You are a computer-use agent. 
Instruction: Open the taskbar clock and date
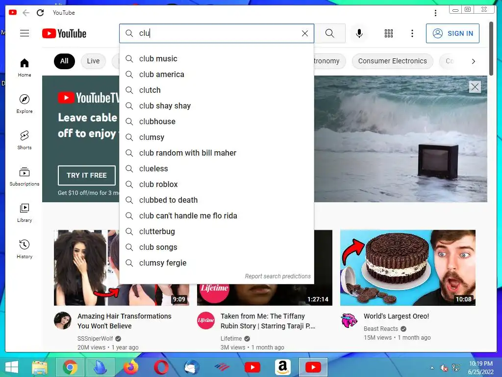click(x=481, y=368)
